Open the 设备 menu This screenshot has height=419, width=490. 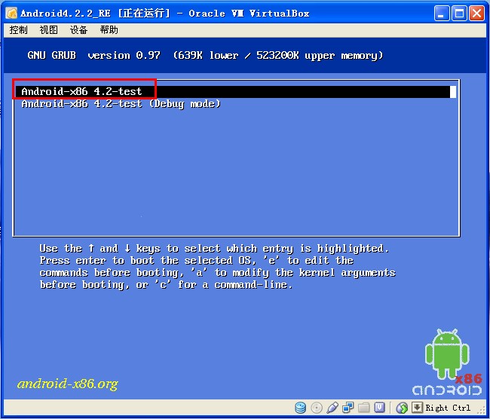tap(78, 30)
